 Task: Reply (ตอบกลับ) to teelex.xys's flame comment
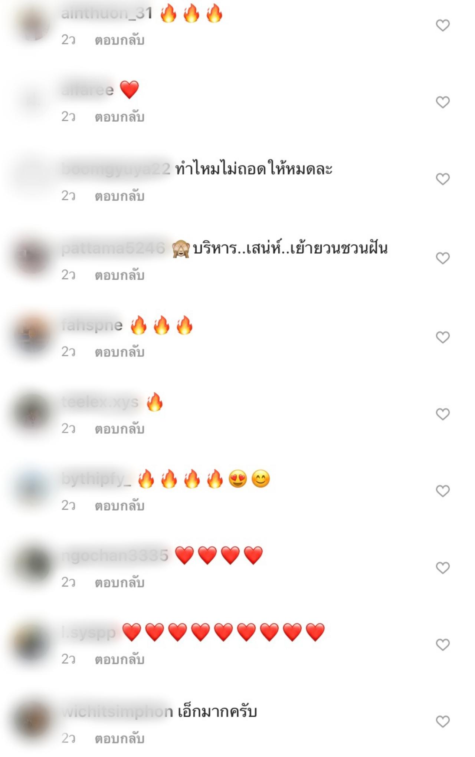[x=119, y=429]
